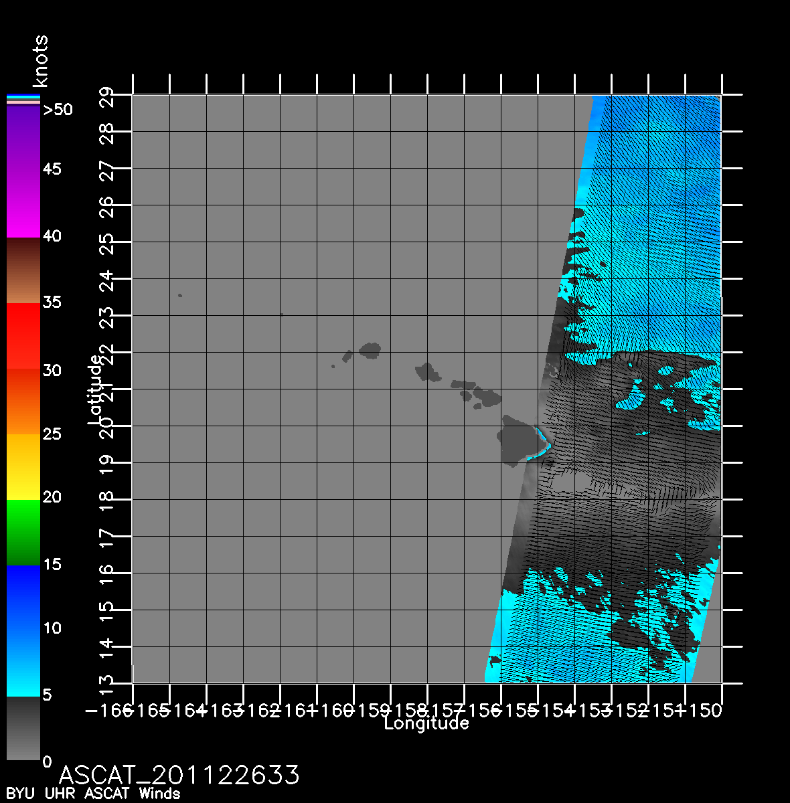Click the brown 35-40 knots color band
The width and height of the screenshot is (790, 803).
(x=23, y=270)
